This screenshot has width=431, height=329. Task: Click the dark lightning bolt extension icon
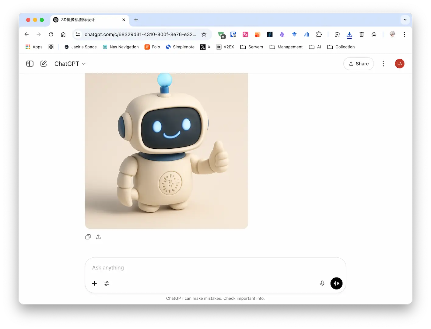[270, 34]
